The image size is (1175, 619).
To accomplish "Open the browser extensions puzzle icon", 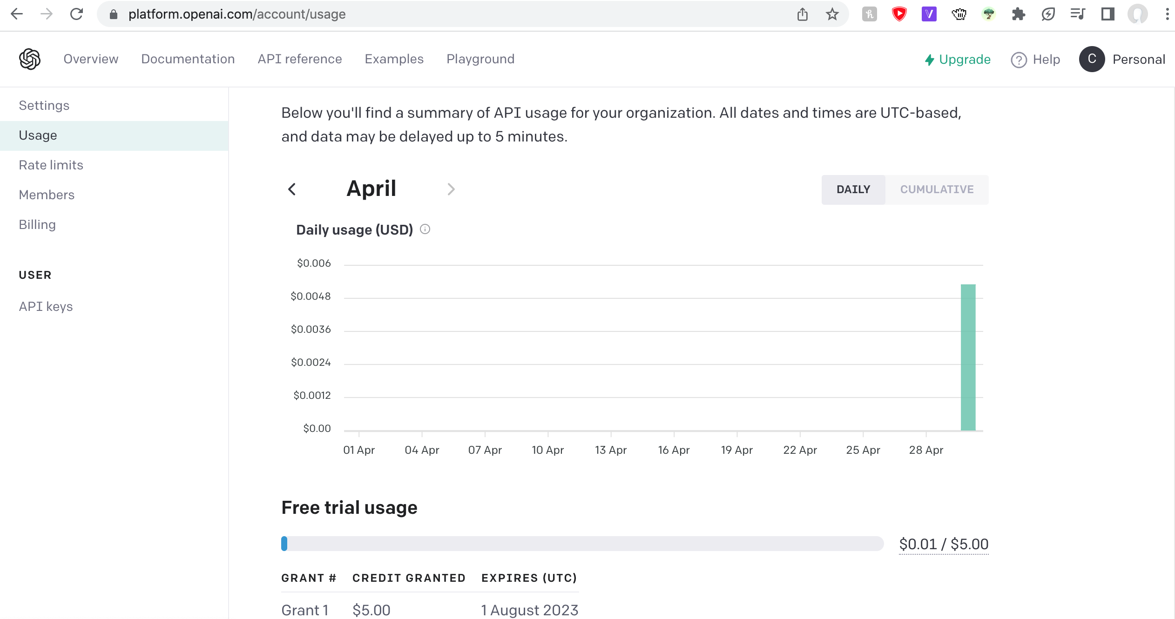I will click(x=1018, y=14).
